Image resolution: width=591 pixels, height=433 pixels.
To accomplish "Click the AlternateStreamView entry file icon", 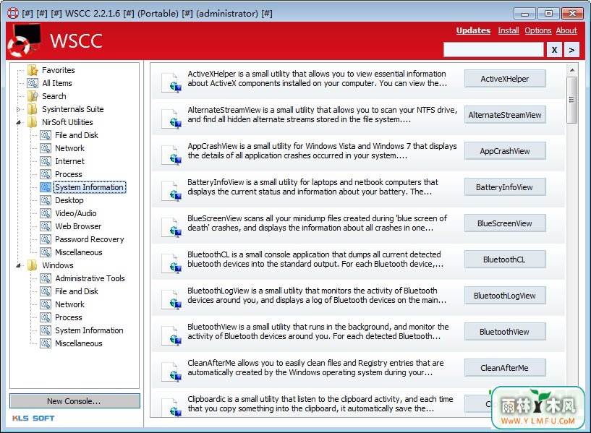I will pyautogui.click(x=171, y=119).
